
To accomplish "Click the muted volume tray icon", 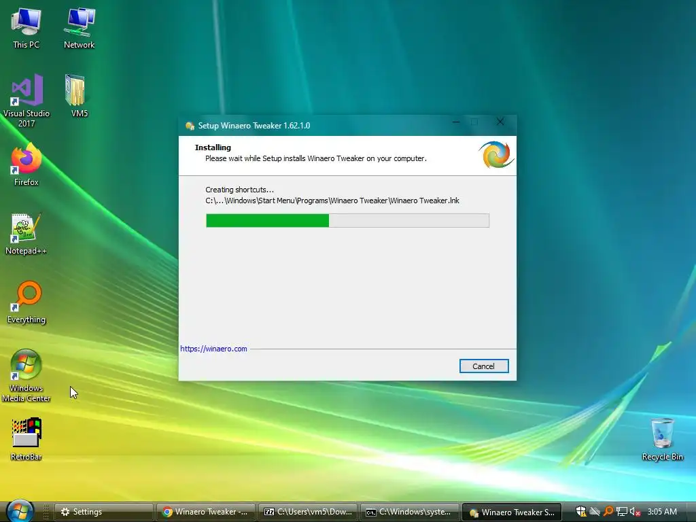I will pos(635,512).
